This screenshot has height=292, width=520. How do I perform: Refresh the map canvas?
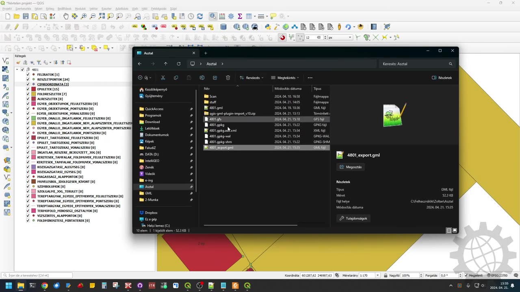click(200, 16)
